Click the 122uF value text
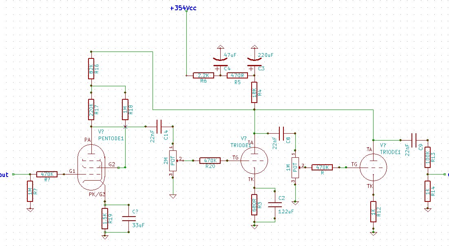 click(286, 212)
